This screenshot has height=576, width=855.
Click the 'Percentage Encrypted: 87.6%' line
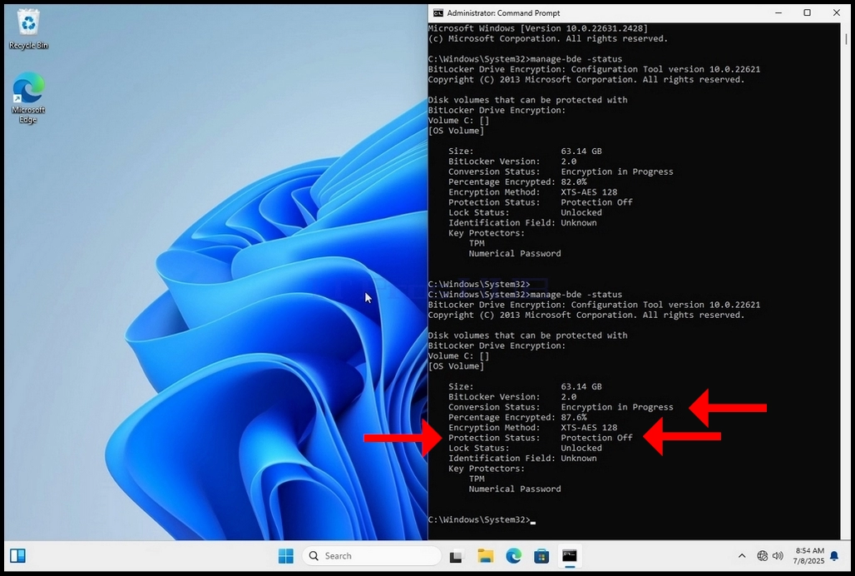517,417
